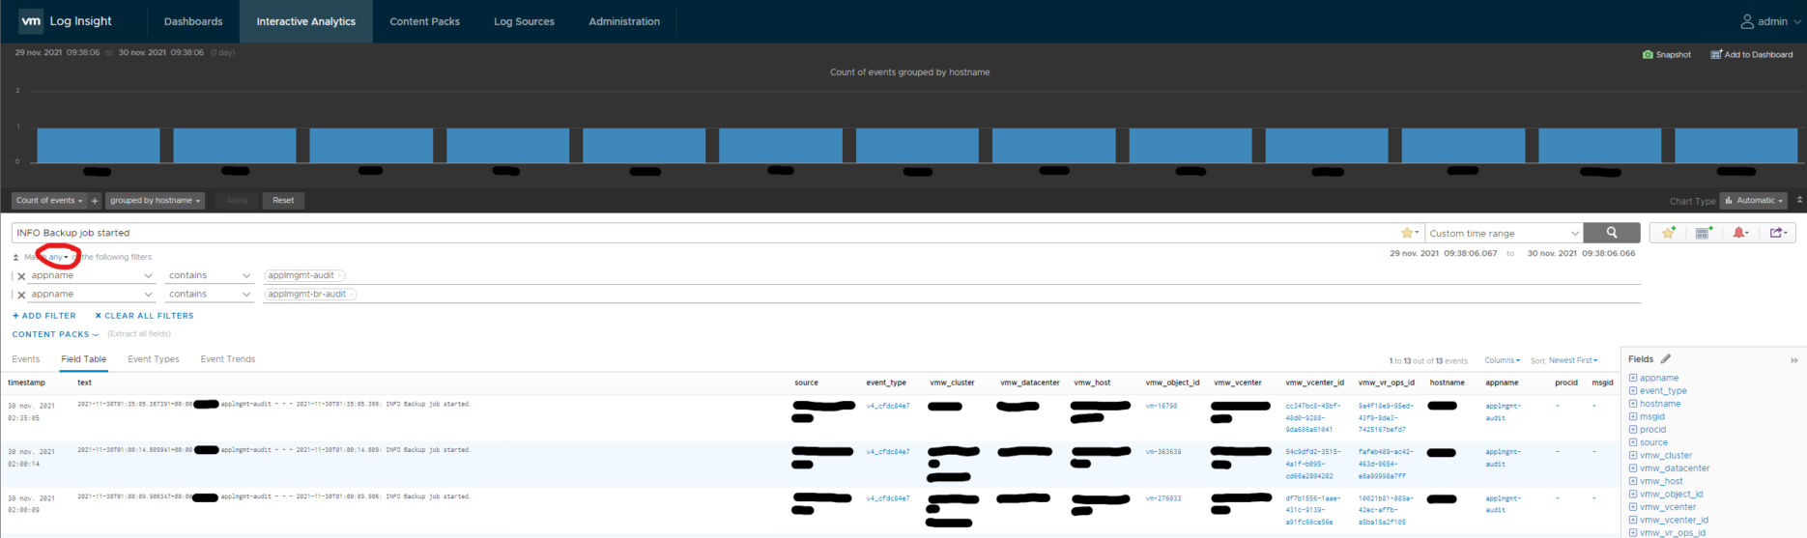Collapse the chart area with the double-arrow toggle
The width and height of the screenshot is (1807, 538).
(x=1799, y=200)
